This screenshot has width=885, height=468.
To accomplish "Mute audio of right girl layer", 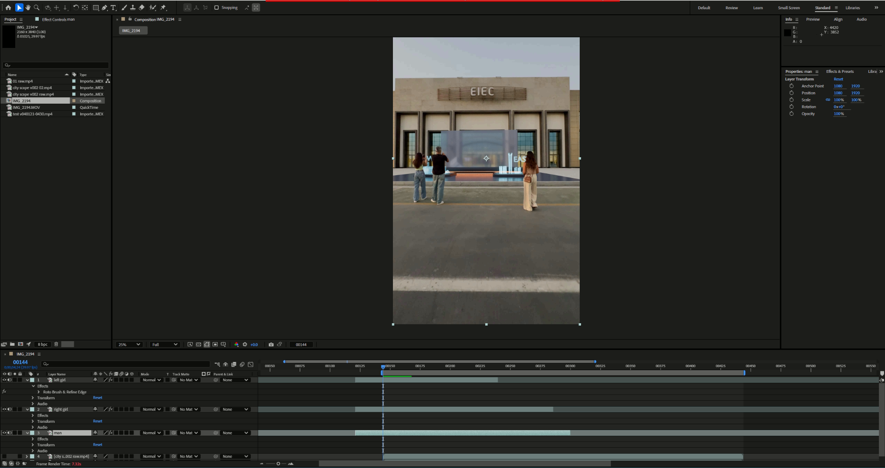I will tap(10, 409).
